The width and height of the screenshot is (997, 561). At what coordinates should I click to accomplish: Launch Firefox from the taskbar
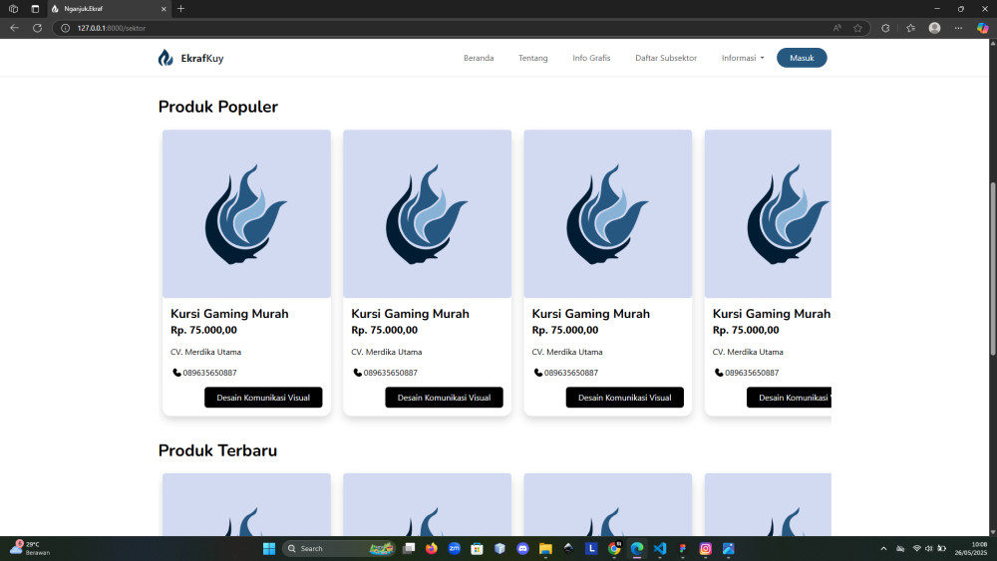tap(431, 548)
